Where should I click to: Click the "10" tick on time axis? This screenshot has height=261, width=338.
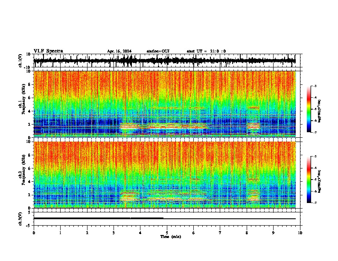point(300,233)
